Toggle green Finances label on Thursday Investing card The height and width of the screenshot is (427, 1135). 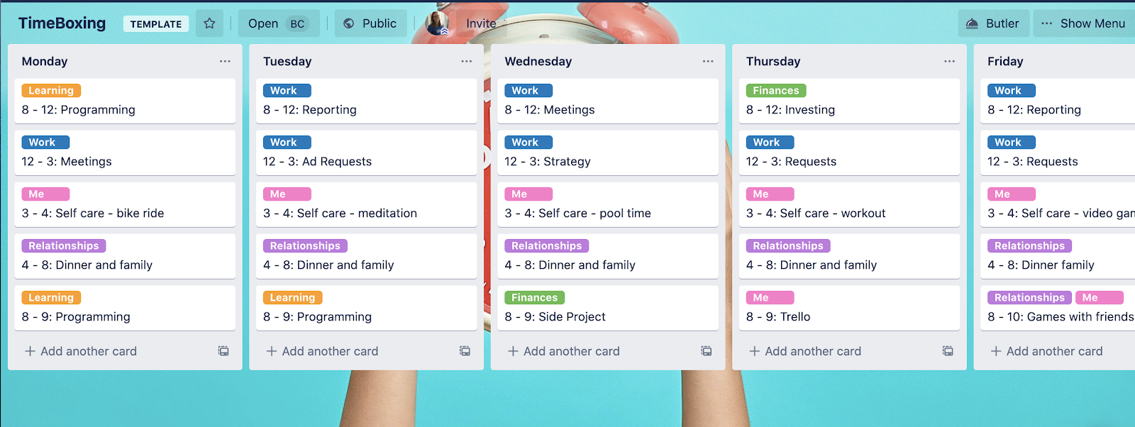tap(775, 91)
